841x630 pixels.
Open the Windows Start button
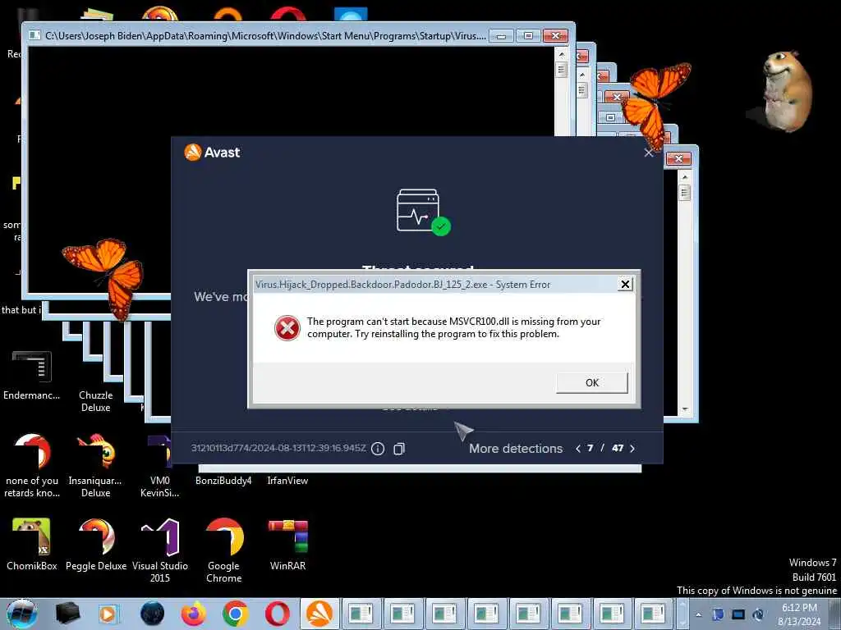21,614
